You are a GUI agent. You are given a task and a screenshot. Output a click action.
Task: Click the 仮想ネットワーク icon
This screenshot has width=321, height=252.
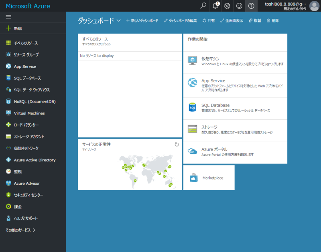[x=8, y=148]
